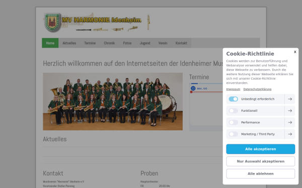Click the MAI, DO date label
This screenshot has width=302, height=188.
coord(202,89)
